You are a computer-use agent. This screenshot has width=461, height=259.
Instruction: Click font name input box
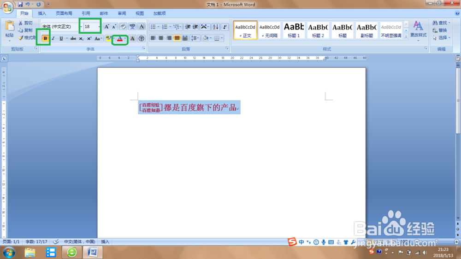click(x=60, y=26)
